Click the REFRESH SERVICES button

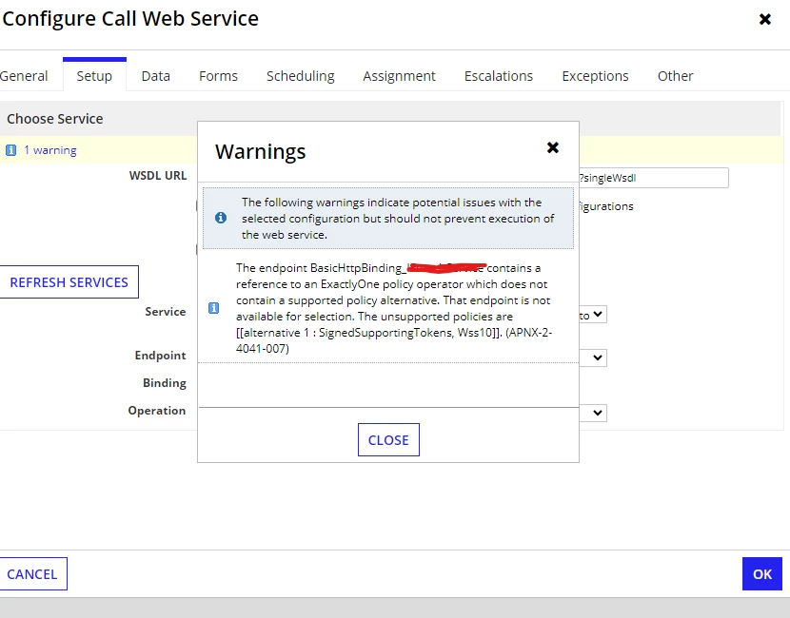(x=69, y=281)
